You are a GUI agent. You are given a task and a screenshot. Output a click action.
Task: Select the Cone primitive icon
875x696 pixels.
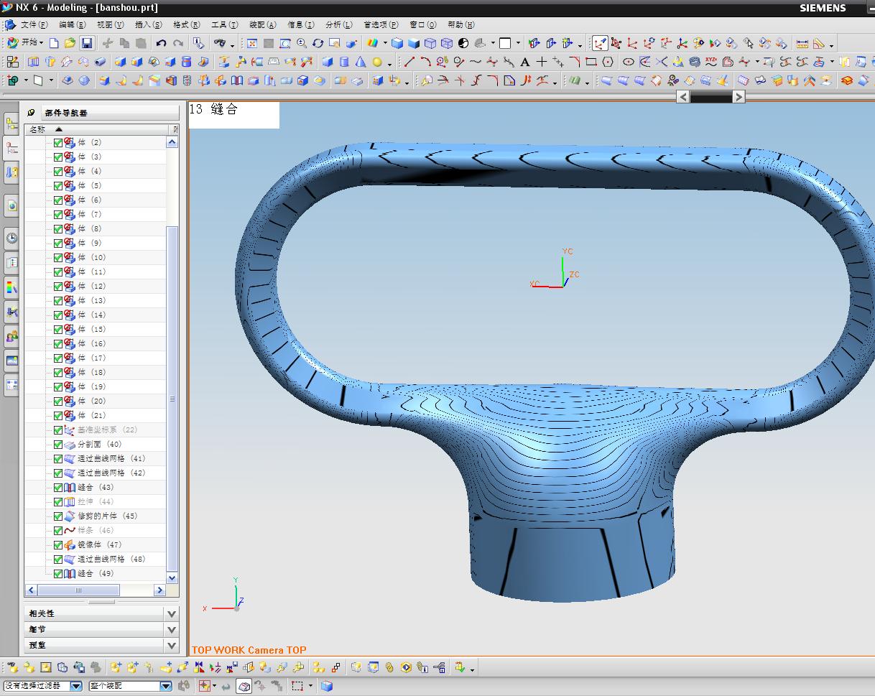pos(361,62)
